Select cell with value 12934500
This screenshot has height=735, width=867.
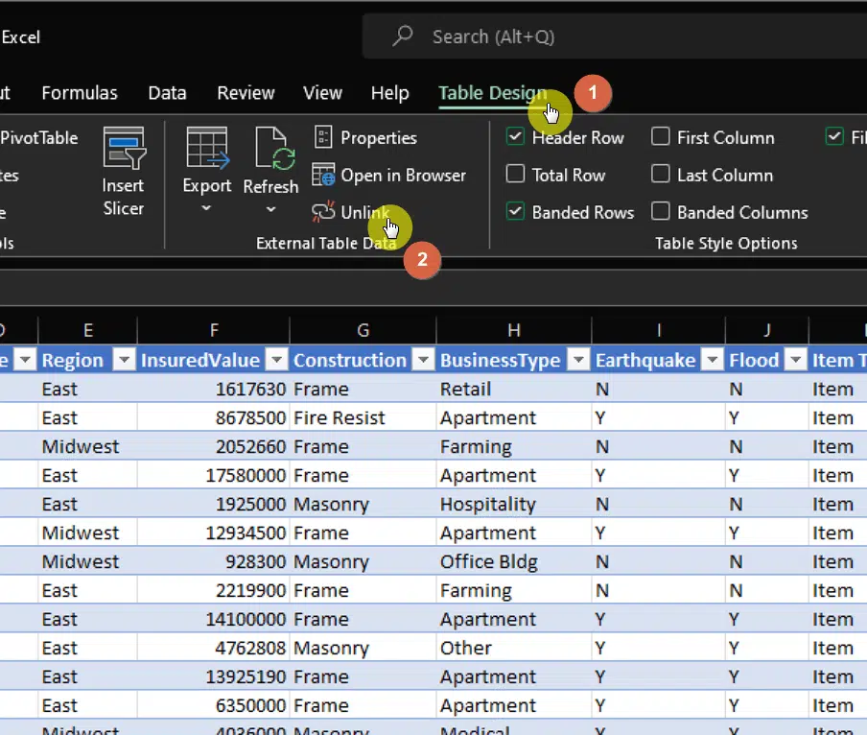pyautogui.click(x=214, y=533)
